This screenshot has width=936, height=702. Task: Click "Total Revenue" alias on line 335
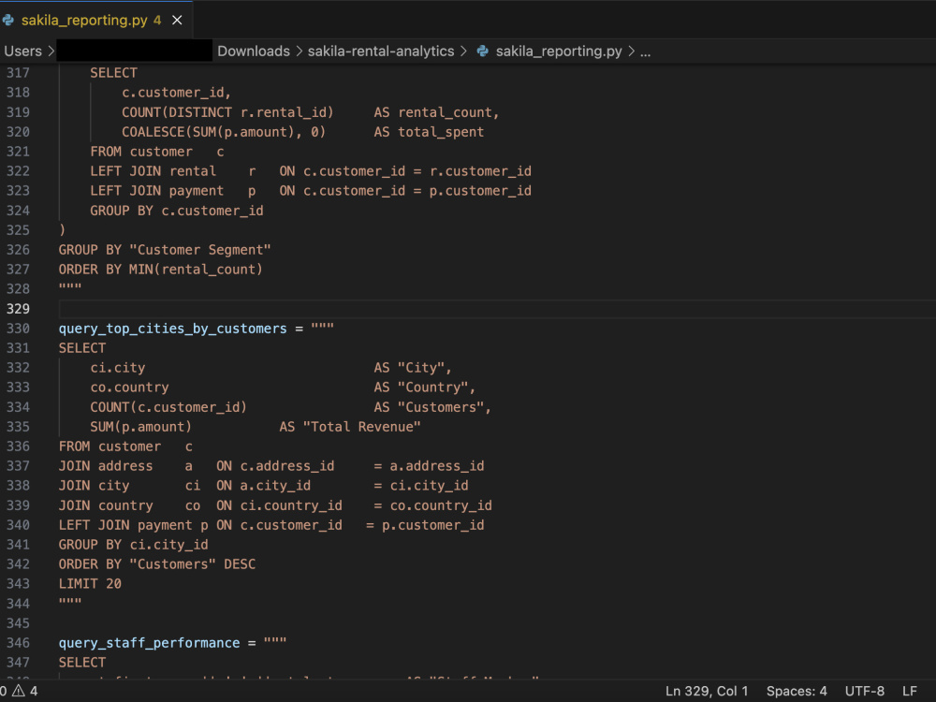tap(361, 427)
